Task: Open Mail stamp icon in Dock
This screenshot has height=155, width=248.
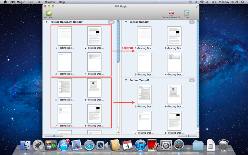Action: pos(76,145)
